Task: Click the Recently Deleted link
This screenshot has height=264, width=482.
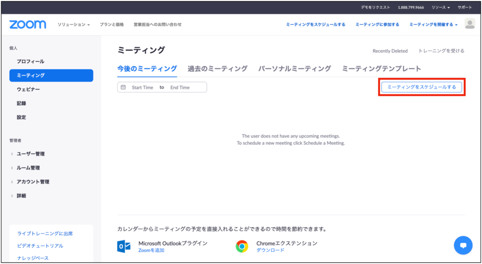Action: click(390, 51)
